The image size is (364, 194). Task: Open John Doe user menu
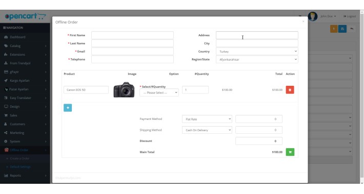click(328, 16)
